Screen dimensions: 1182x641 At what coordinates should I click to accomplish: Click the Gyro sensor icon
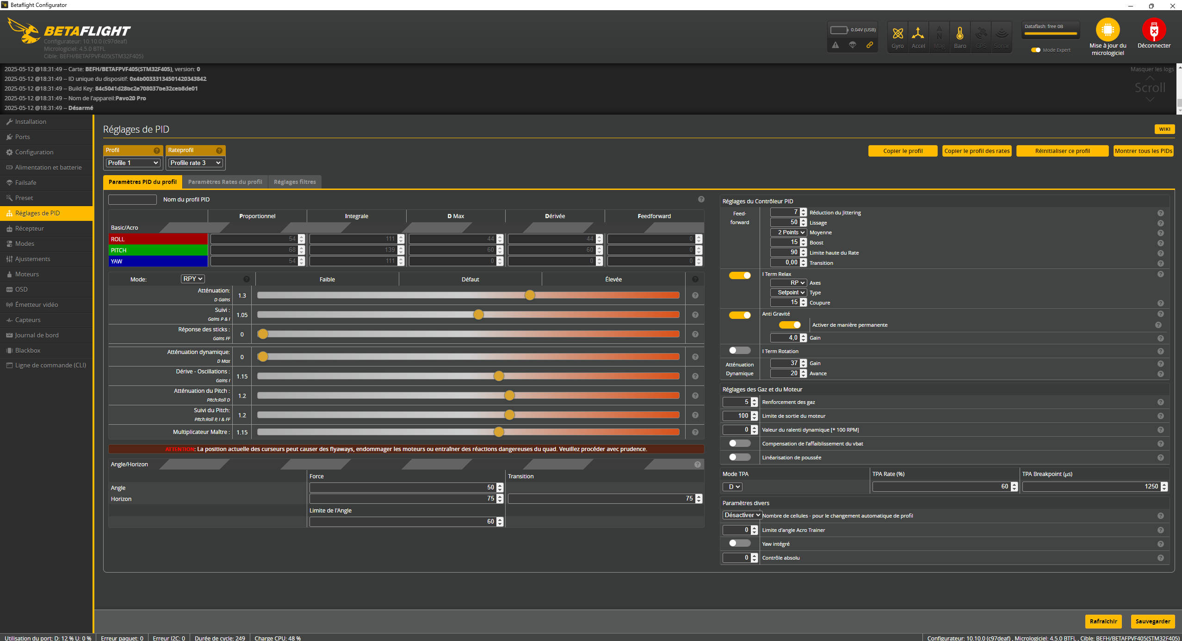coord(897,33)
